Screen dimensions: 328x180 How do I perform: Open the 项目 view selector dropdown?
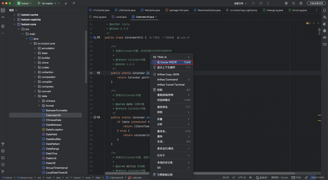click(x=13, y=10)
